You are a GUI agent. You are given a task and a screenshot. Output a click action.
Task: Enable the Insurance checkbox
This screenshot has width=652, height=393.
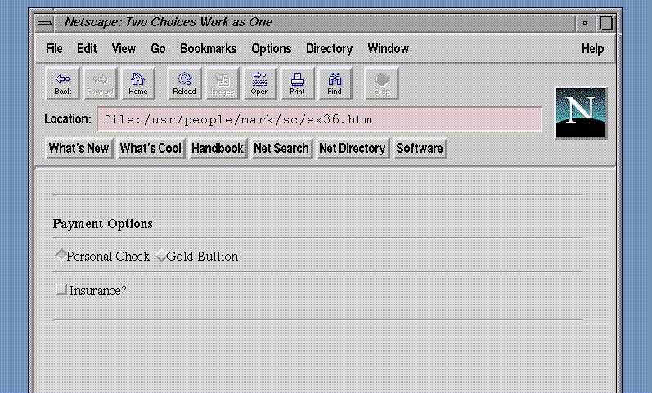coord(61,289)
